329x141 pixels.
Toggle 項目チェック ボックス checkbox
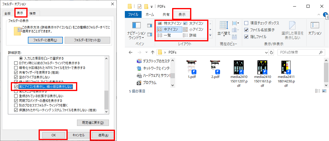247,23
